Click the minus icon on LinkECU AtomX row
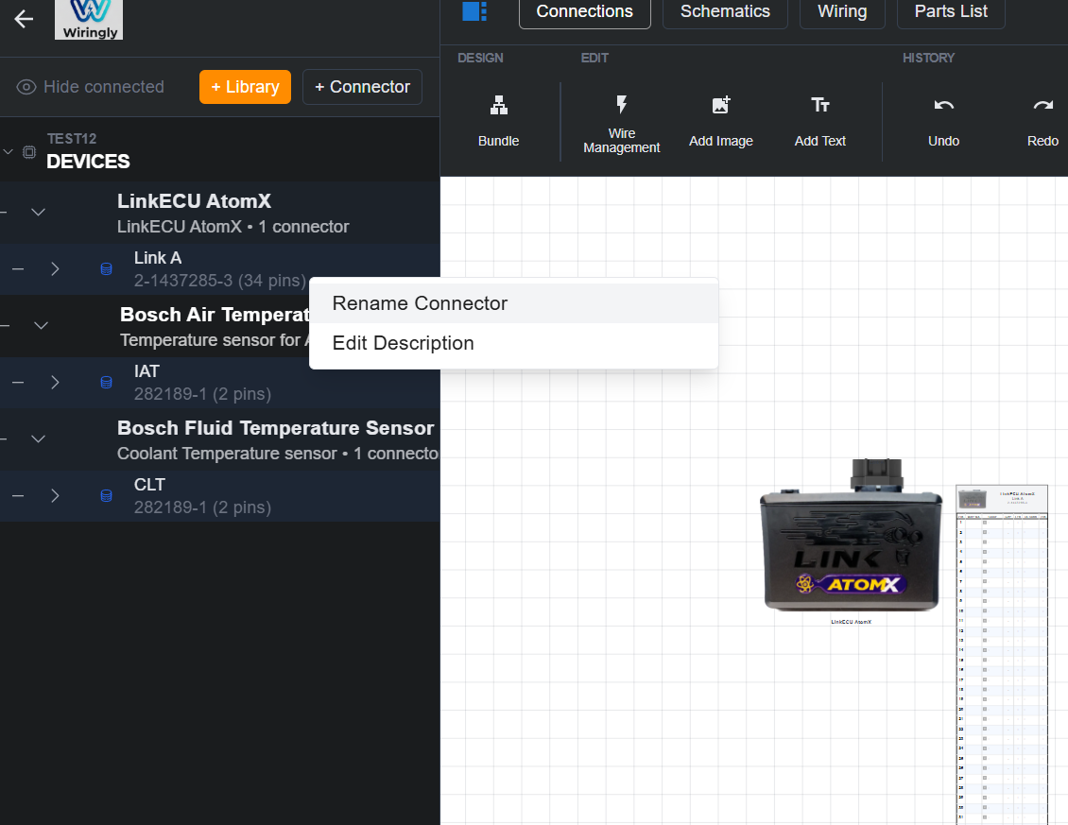 pyautogui.click(x=4, y=212)
